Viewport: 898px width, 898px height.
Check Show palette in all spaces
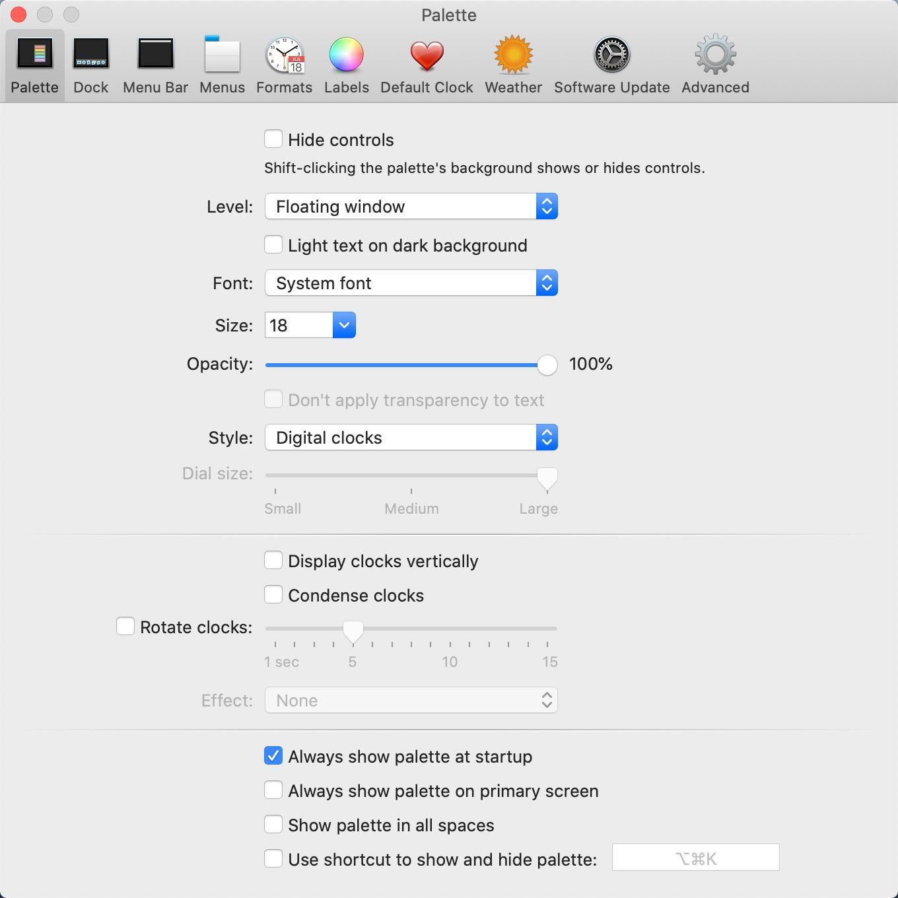pos(273,825)
